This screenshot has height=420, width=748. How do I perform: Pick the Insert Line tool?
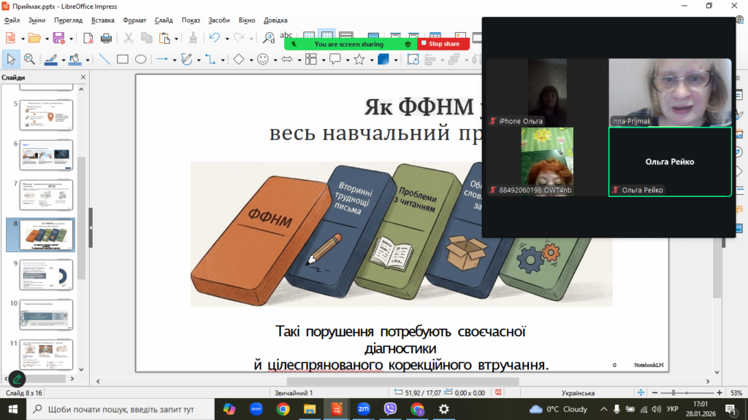[x=104, y=60]
